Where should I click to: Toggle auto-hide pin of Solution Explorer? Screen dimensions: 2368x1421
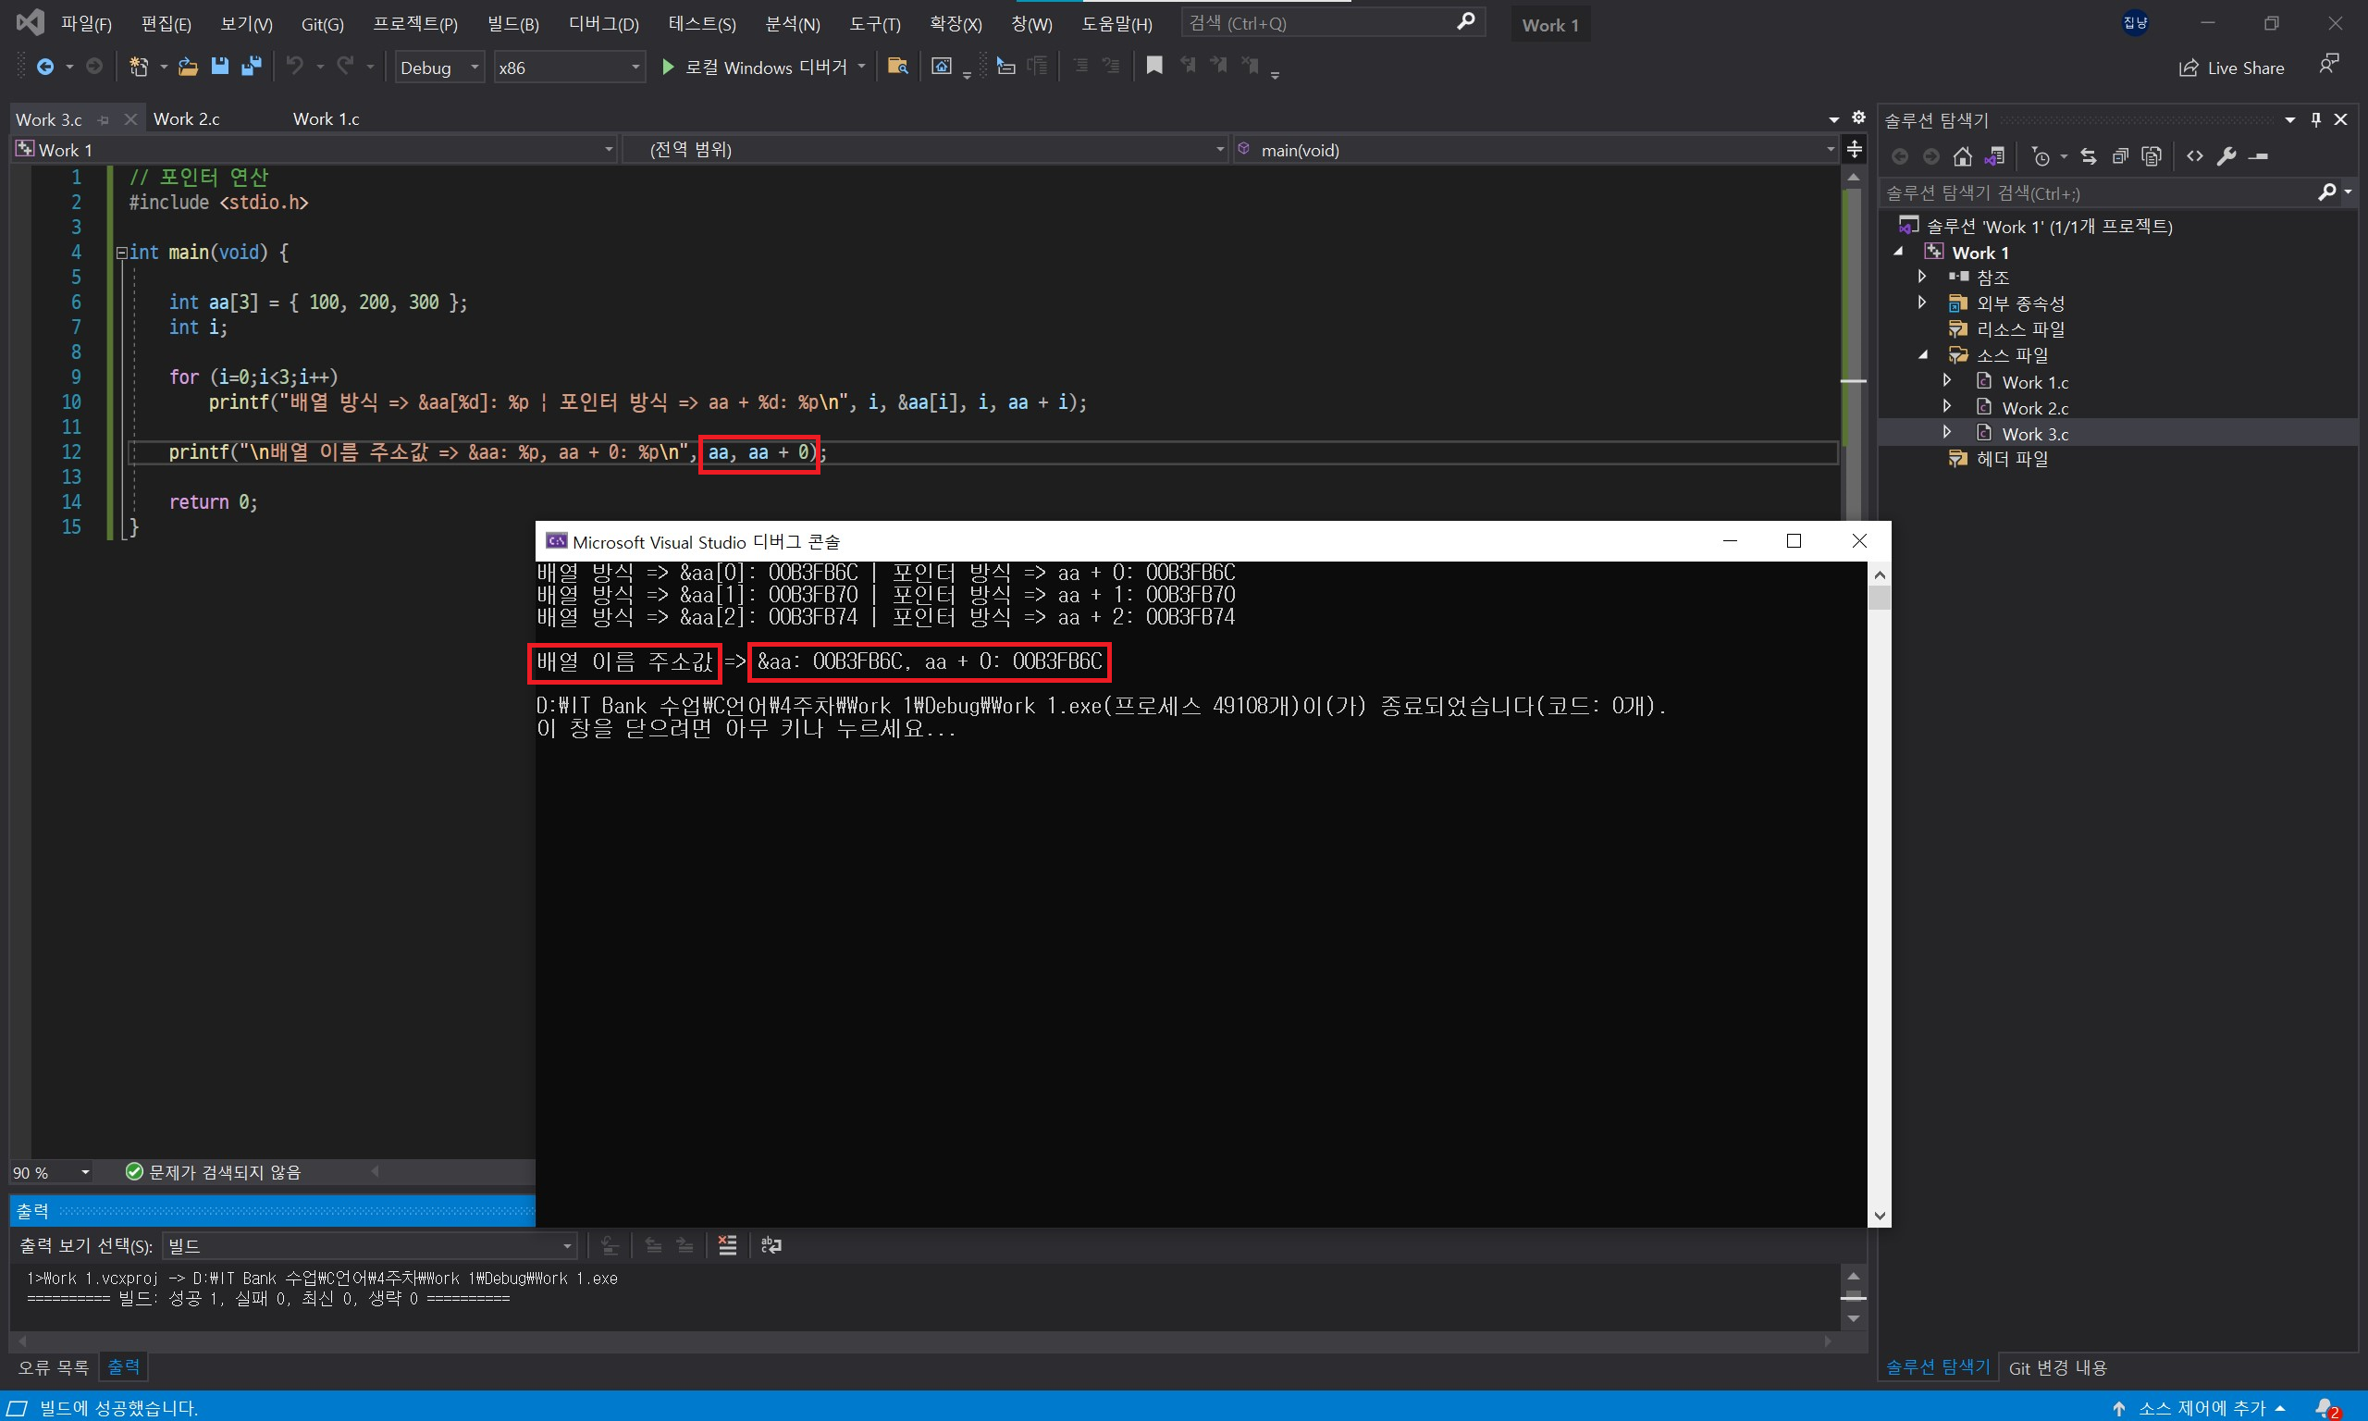[2315, 119]
